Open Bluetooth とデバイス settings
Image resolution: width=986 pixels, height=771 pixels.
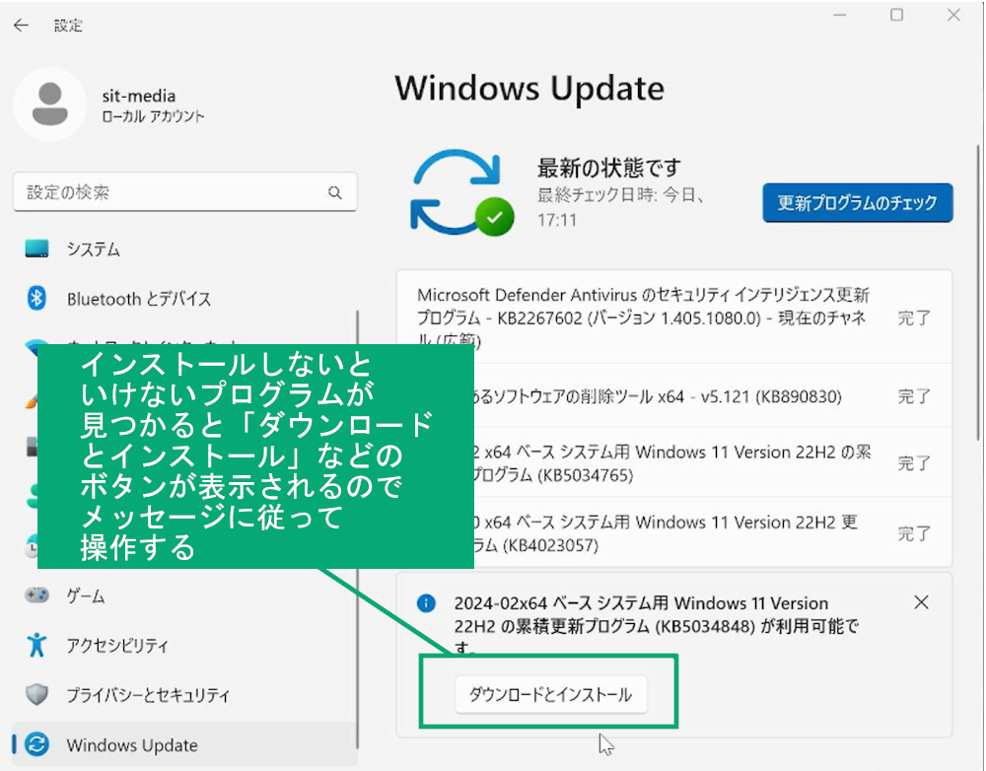pyautogui.click(x=185, y=298)
